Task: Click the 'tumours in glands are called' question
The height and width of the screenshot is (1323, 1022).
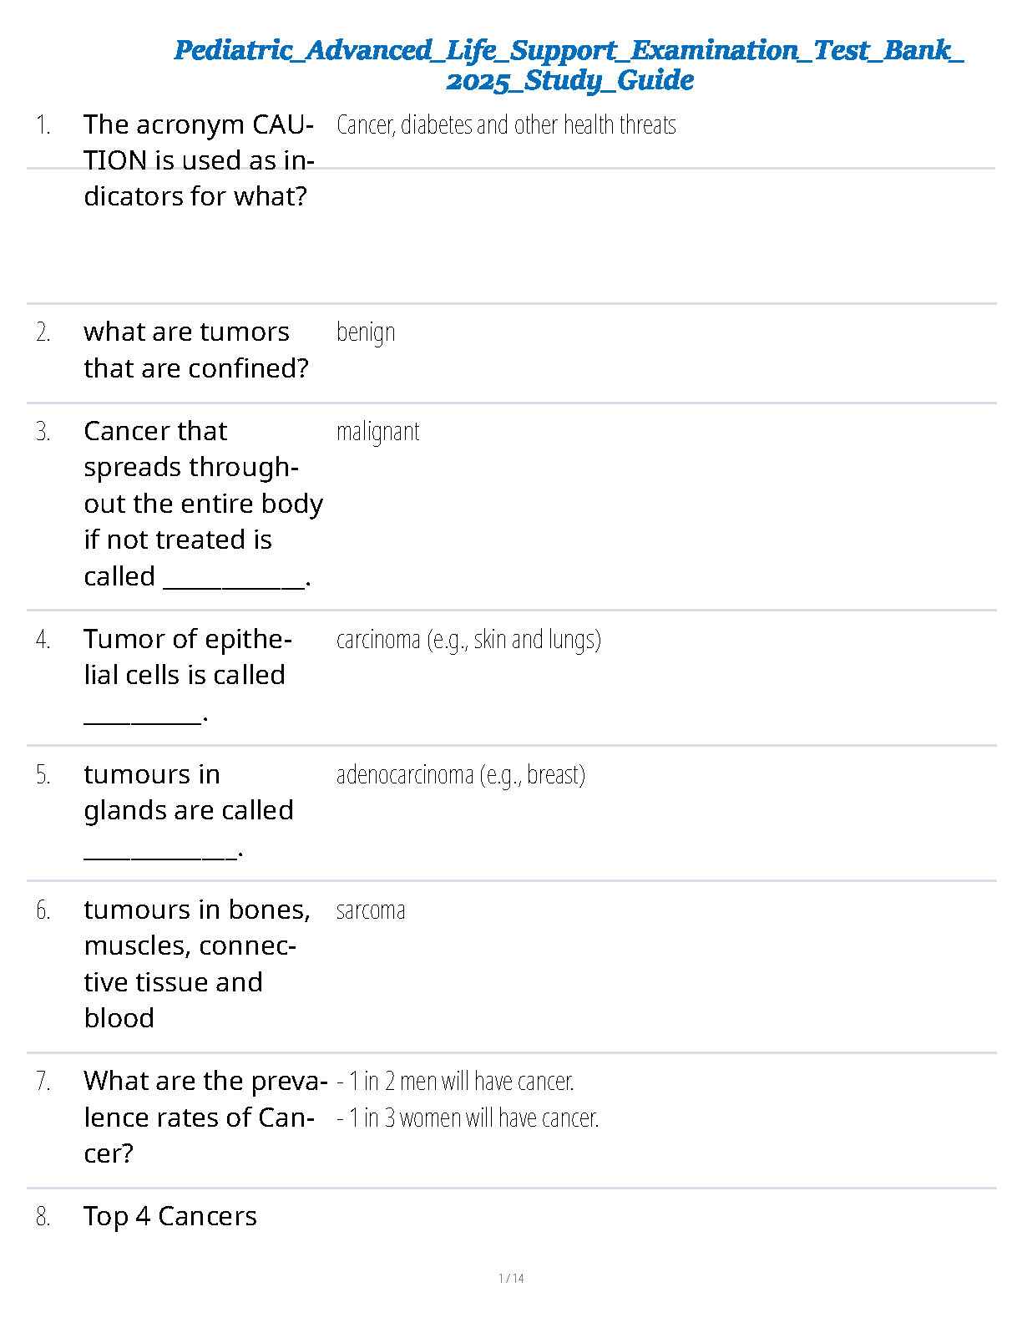Action: [x=188, y=810]
